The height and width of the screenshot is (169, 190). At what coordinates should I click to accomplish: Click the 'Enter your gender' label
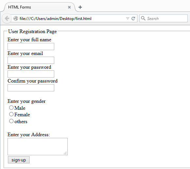click(x=27, y=101)
